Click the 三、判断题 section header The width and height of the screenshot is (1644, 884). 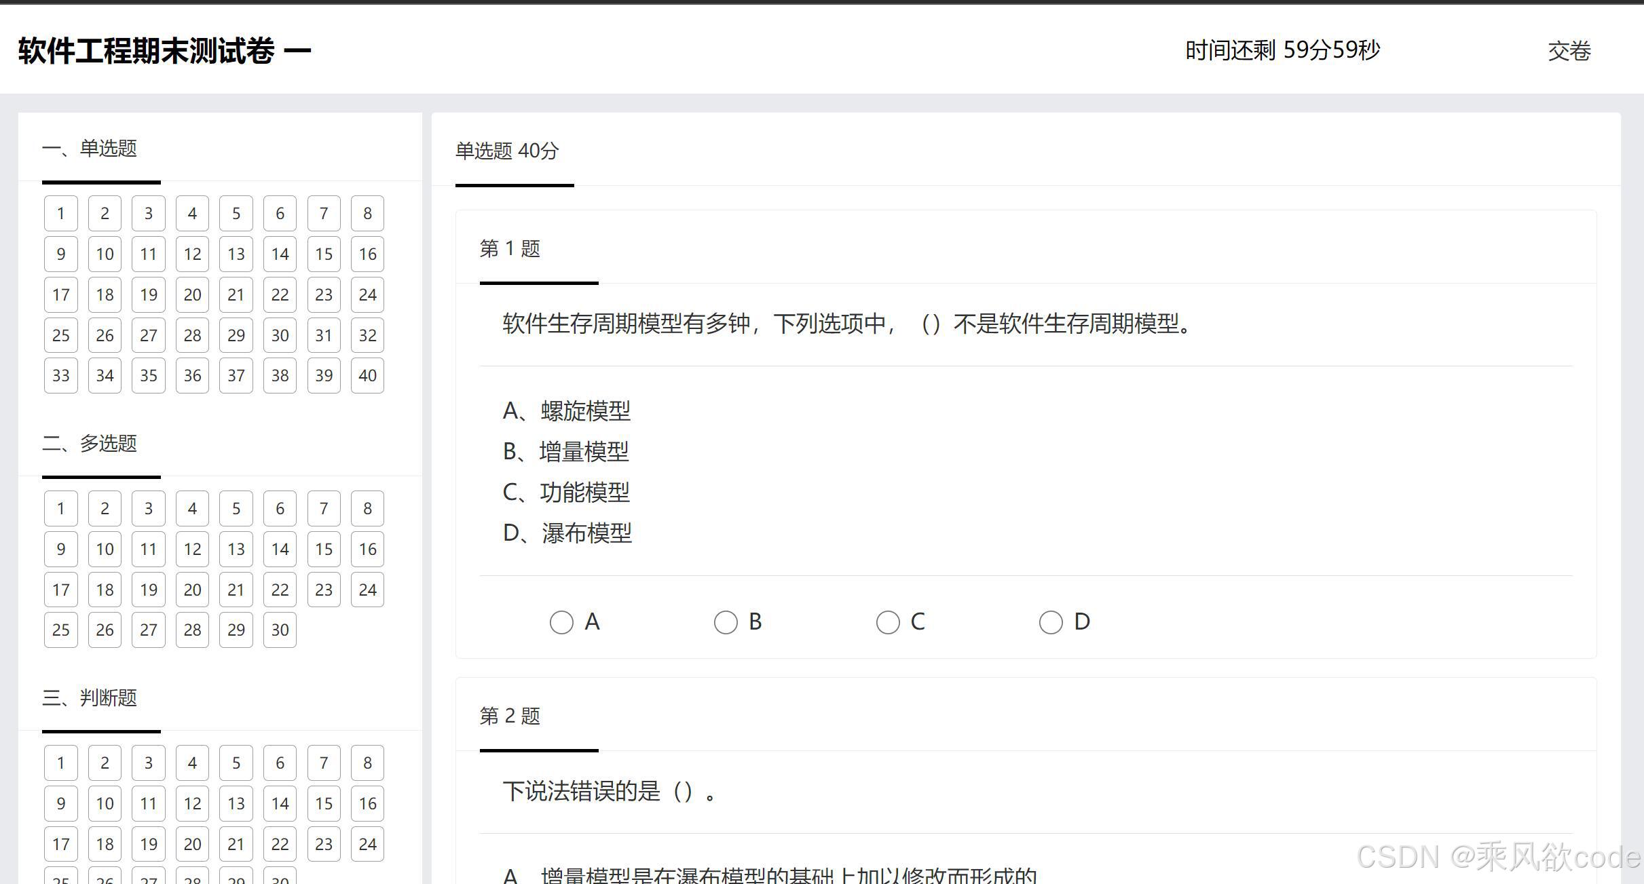tap(90, 697)
